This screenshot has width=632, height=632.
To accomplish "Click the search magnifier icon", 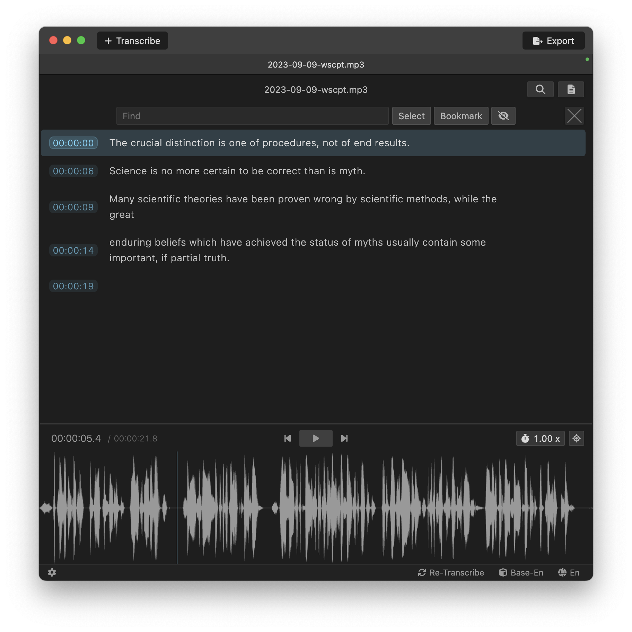I will (540, 90).
